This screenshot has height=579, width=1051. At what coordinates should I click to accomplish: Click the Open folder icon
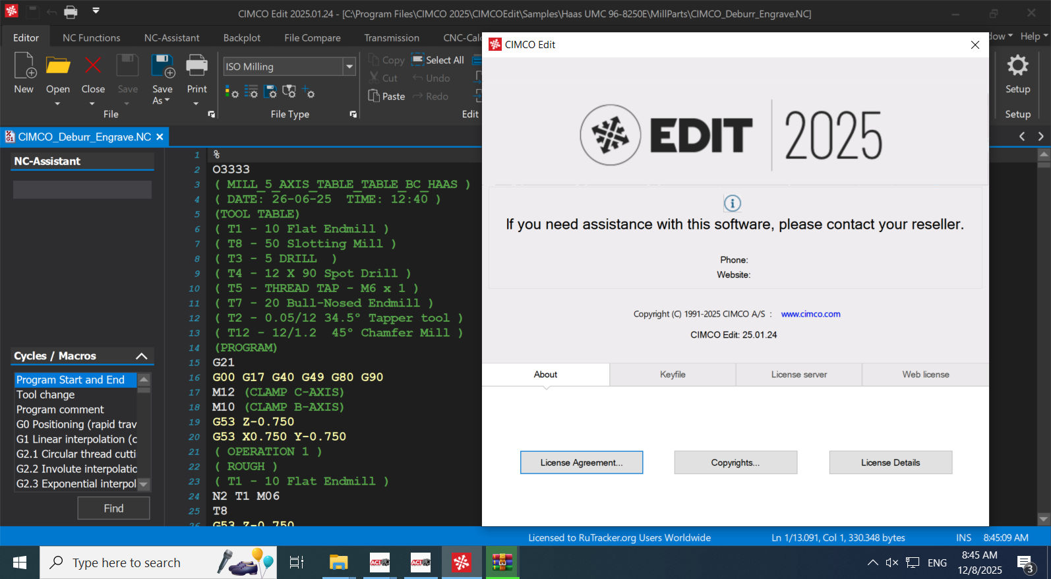point(58,66)
